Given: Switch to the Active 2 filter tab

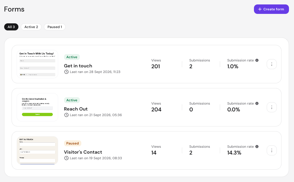Looking at the screenshot, I should click(x=31, y=27).
